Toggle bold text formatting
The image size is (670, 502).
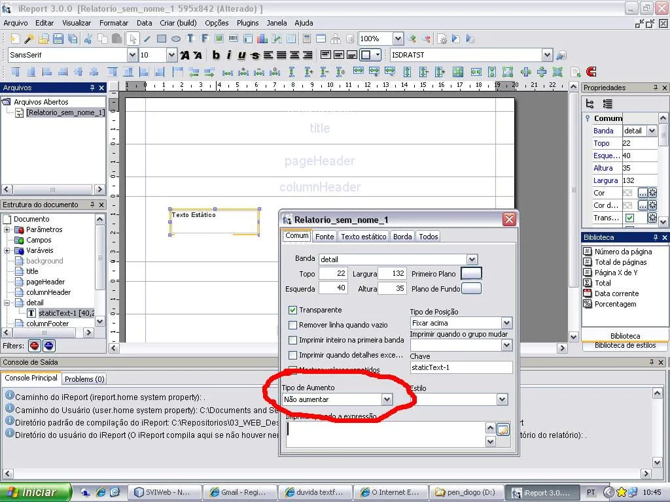tap(216, 55)
